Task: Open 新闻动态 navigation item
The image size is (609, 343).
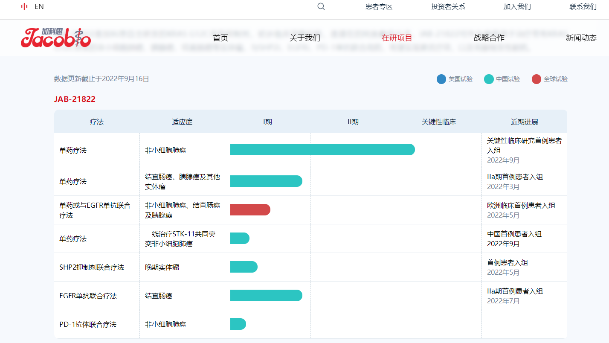Action: point(581,38)
